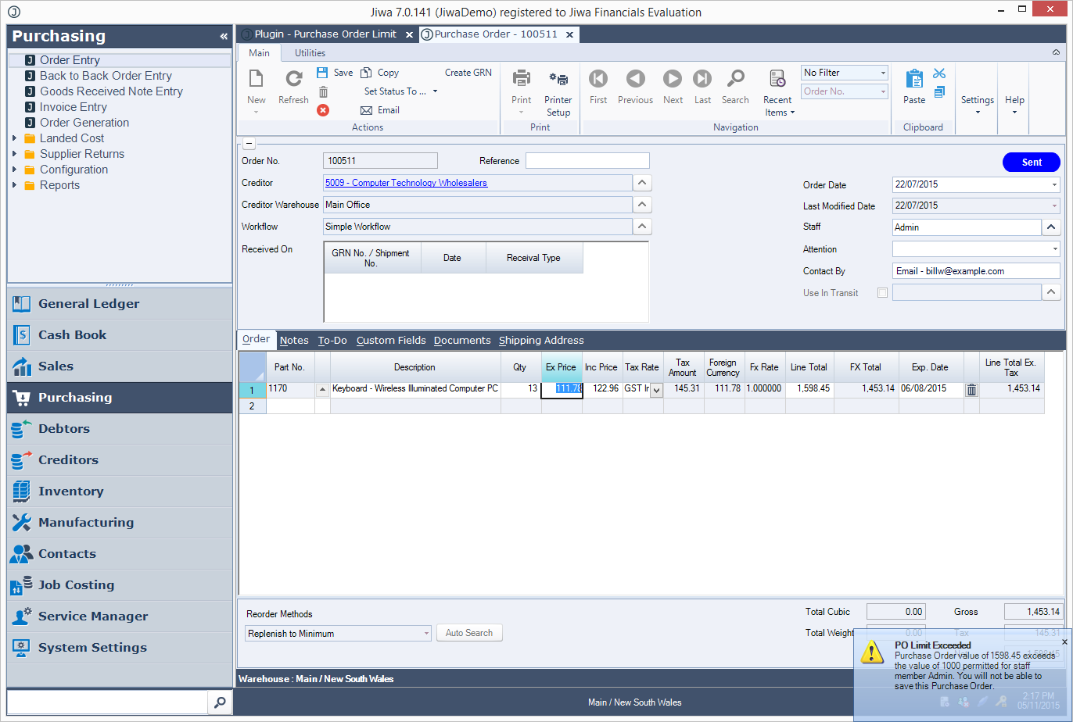Click the Email envelope icon
The image size is (1073, 722).
[x=366, y=110]
